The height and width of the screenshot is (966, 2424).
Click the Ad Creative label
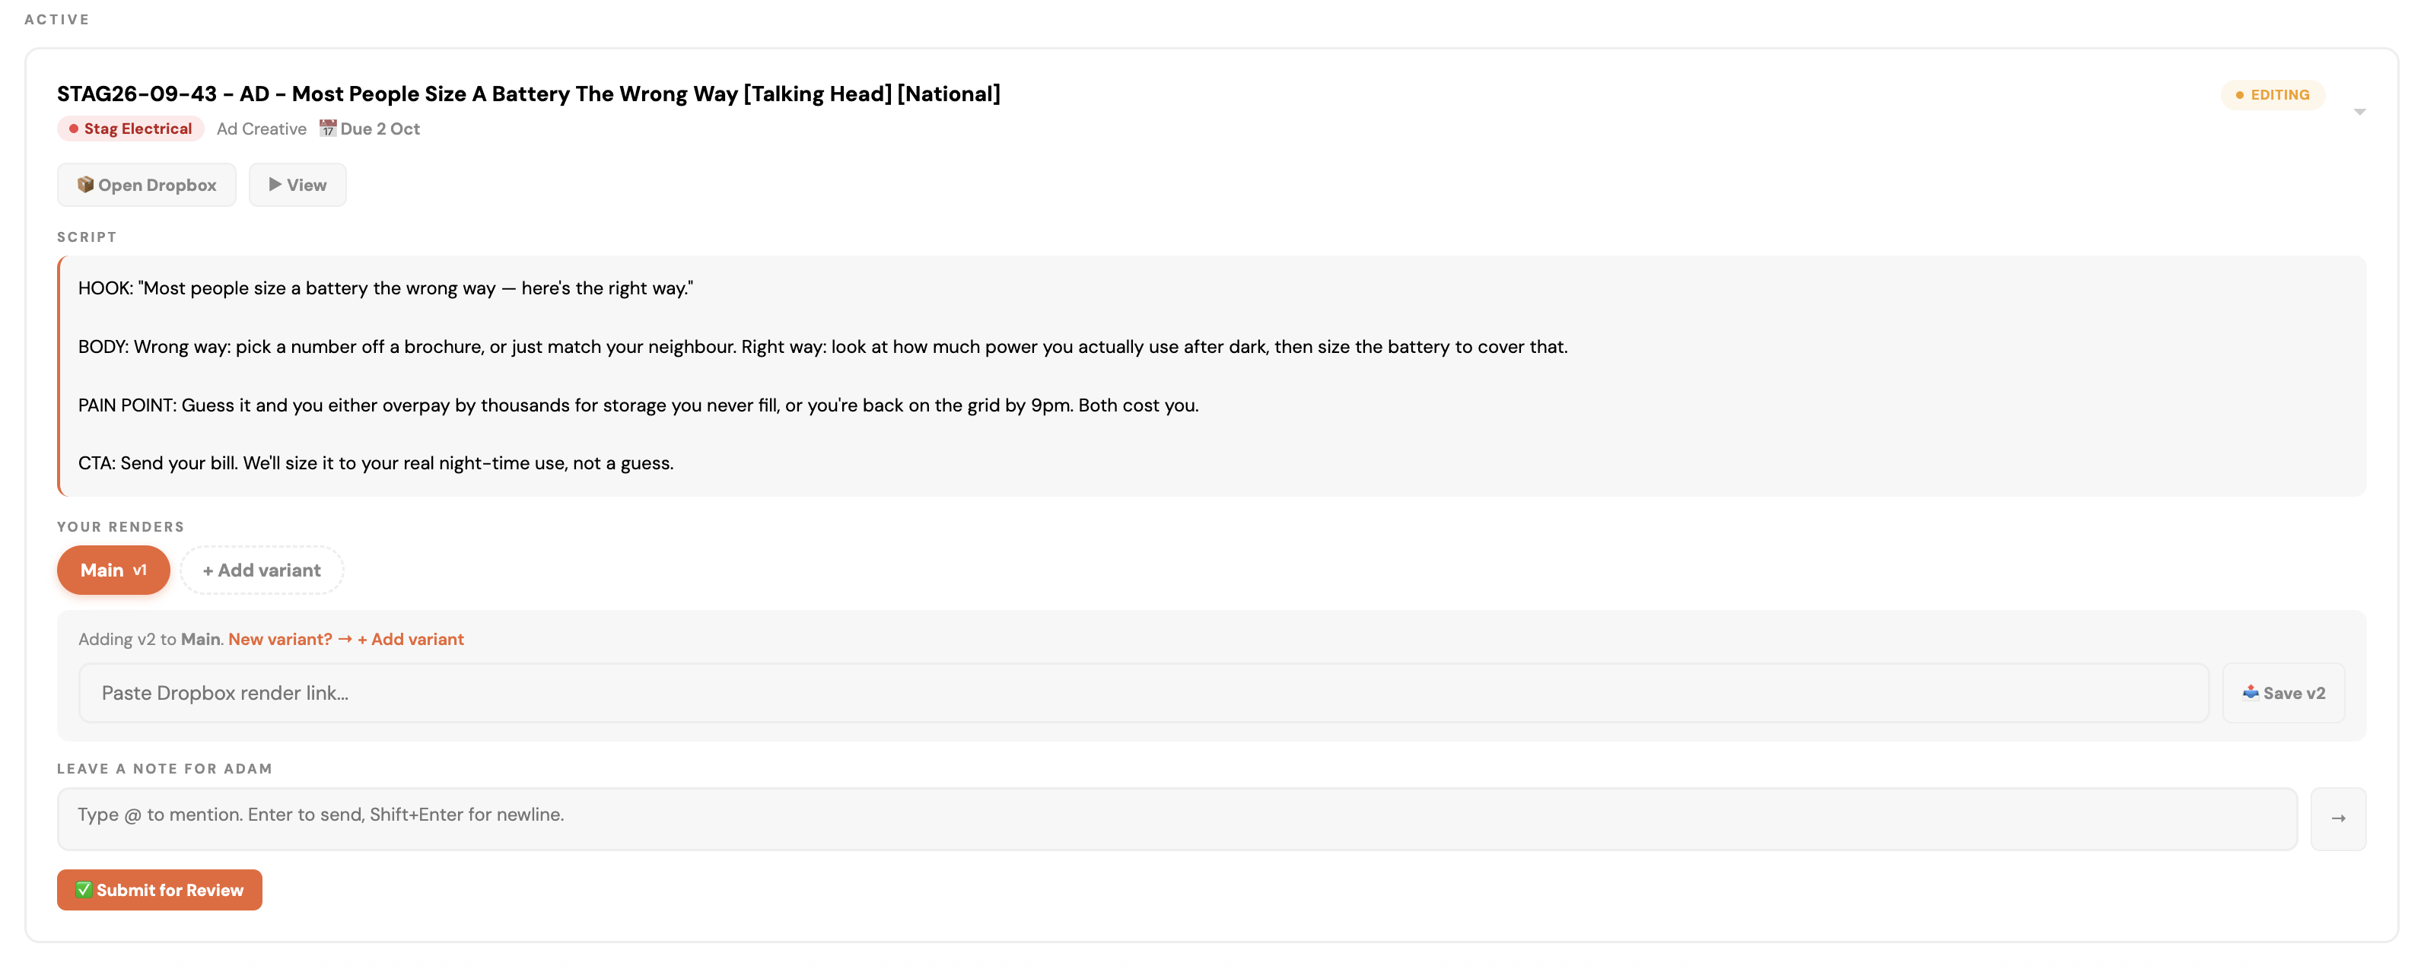262,129
